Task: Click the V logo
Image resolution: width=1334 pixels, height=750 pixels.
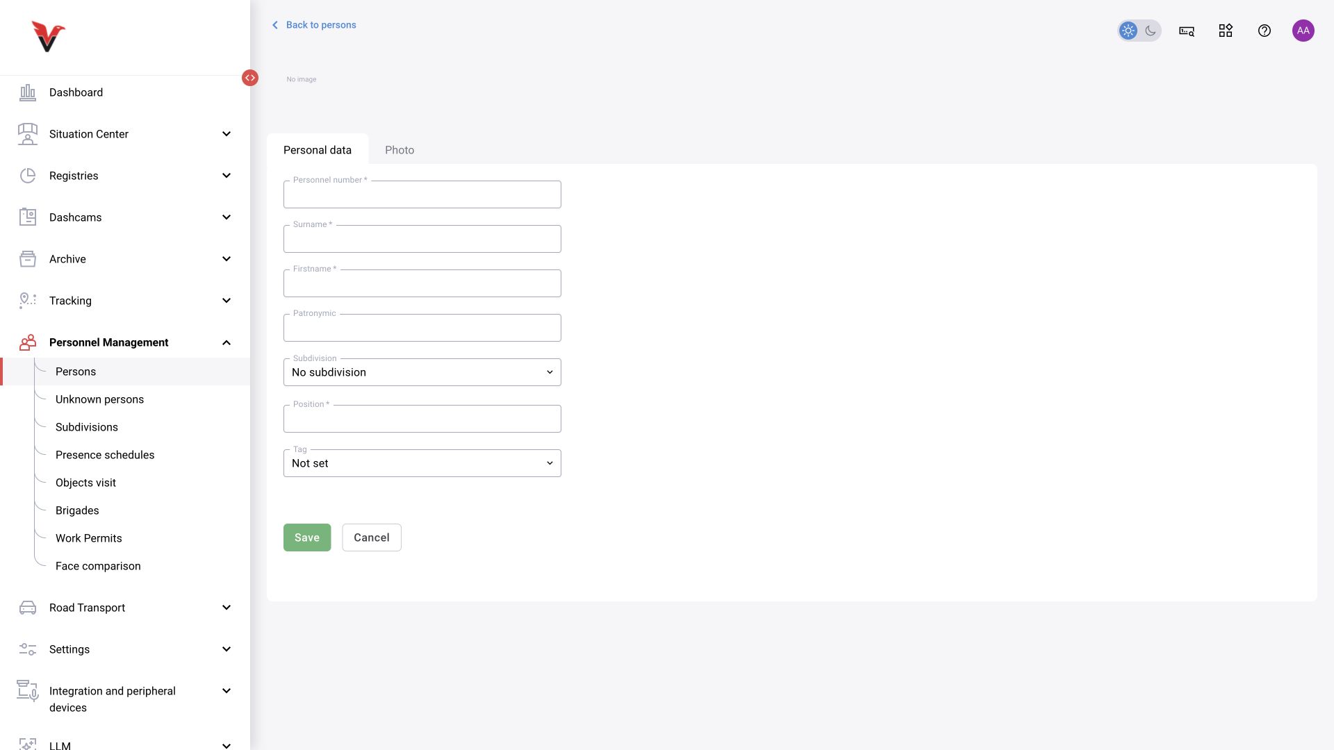Action: (48, 37)
